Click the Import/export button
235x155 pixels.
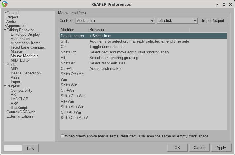213,21
